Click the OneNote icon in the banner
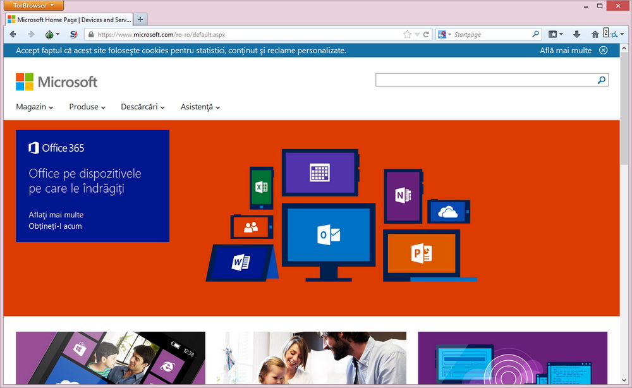This screenshot has width=632, height=388. [403, 195]
